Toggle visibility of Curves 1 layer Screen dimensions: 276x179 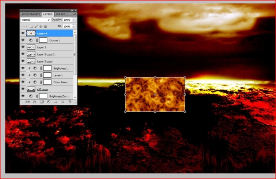pyautogui.click(x=23, y=40)
